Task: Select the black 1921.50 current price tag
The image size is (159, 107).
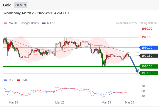Action: (148, 56)
